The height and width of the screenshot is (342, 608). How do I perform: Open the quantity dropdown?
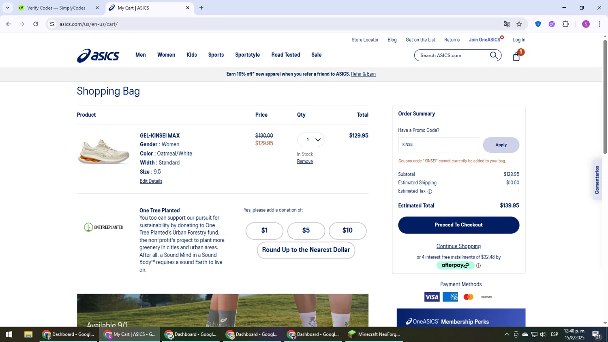point(311,140)
